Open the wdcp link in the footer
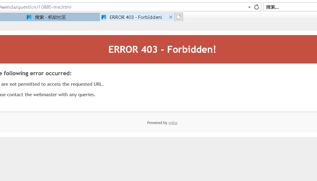317x181 pixels. pyautogui.click(x=173, y=123)
